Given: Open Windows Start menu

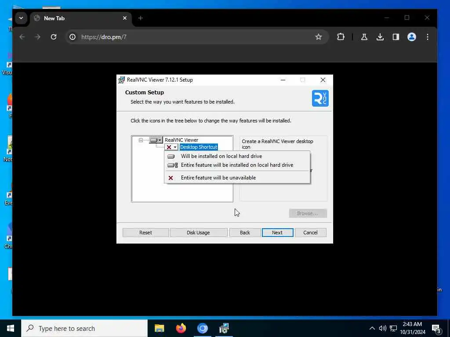Looking at the screenshot, I should click(x=11, y=328).
